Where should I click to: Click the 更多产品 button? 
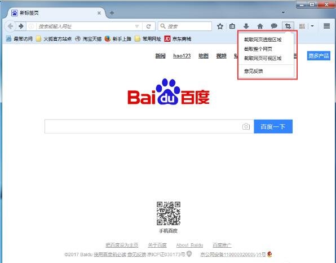[x=319, y=56]
